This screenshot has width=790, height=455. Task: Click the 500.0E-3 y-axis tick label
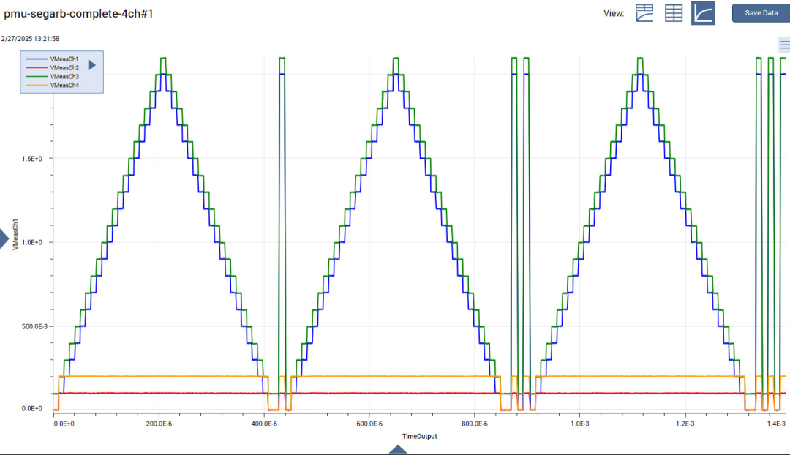35,326
